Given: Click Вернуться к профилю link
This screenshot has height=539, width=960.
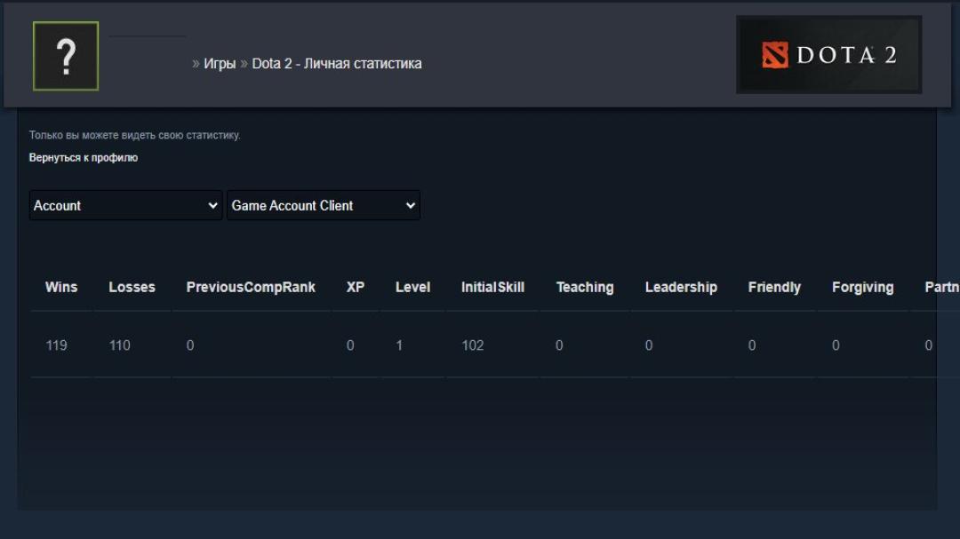Looking at the screenshot, I should pyautogui.click(x=84, y=158).
